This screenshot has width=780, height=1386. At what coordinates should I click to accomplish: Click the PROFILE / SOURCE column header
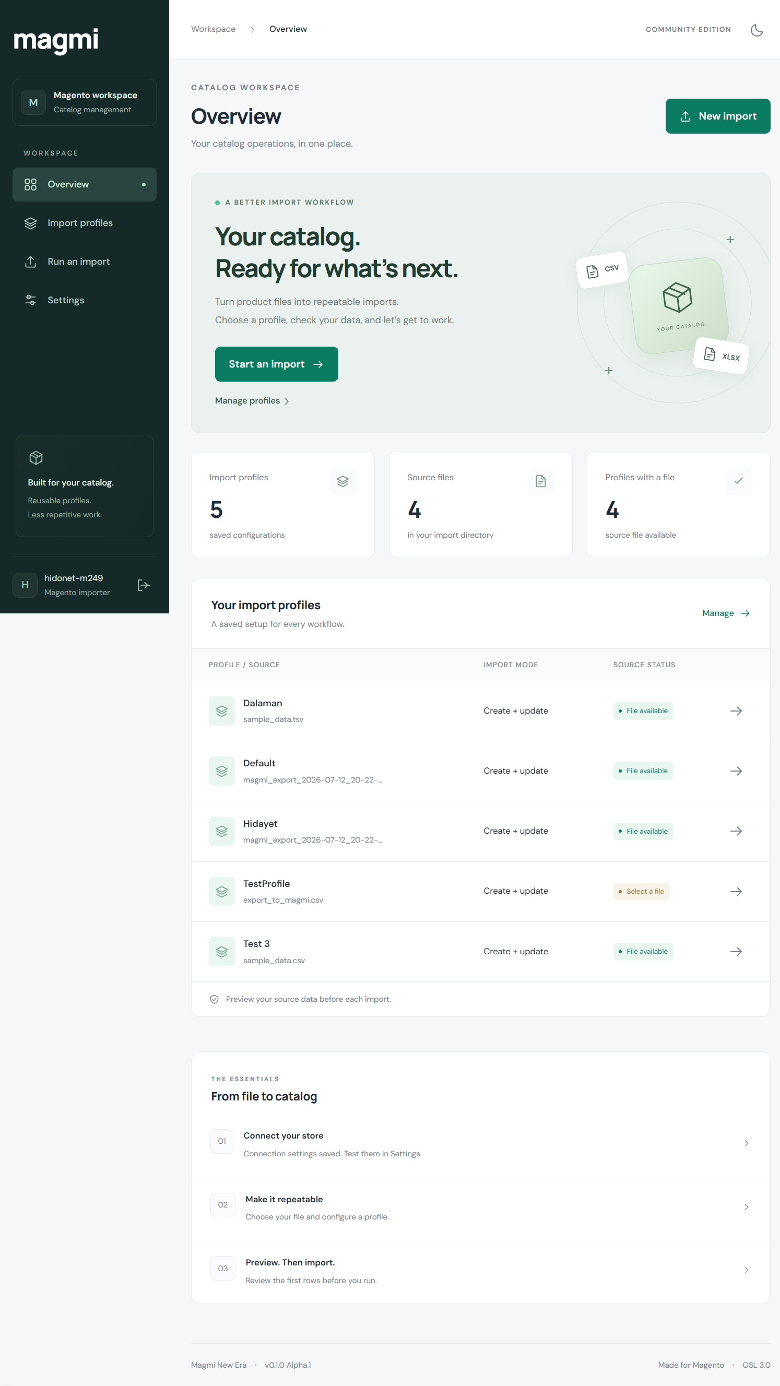pos(244,665)
